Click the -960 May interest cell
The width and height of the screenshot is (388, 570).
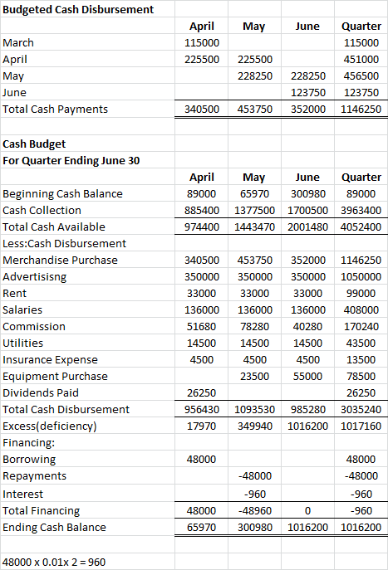pos(254,494)
